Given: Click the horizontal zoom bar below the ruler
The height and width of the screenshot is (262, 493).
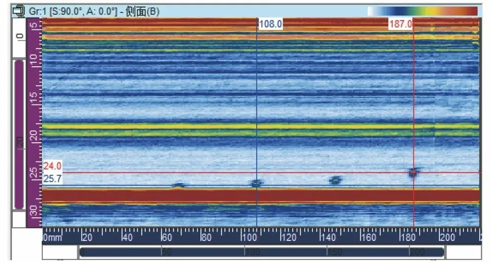Looking at the screenshot, I should pos(262,252).
